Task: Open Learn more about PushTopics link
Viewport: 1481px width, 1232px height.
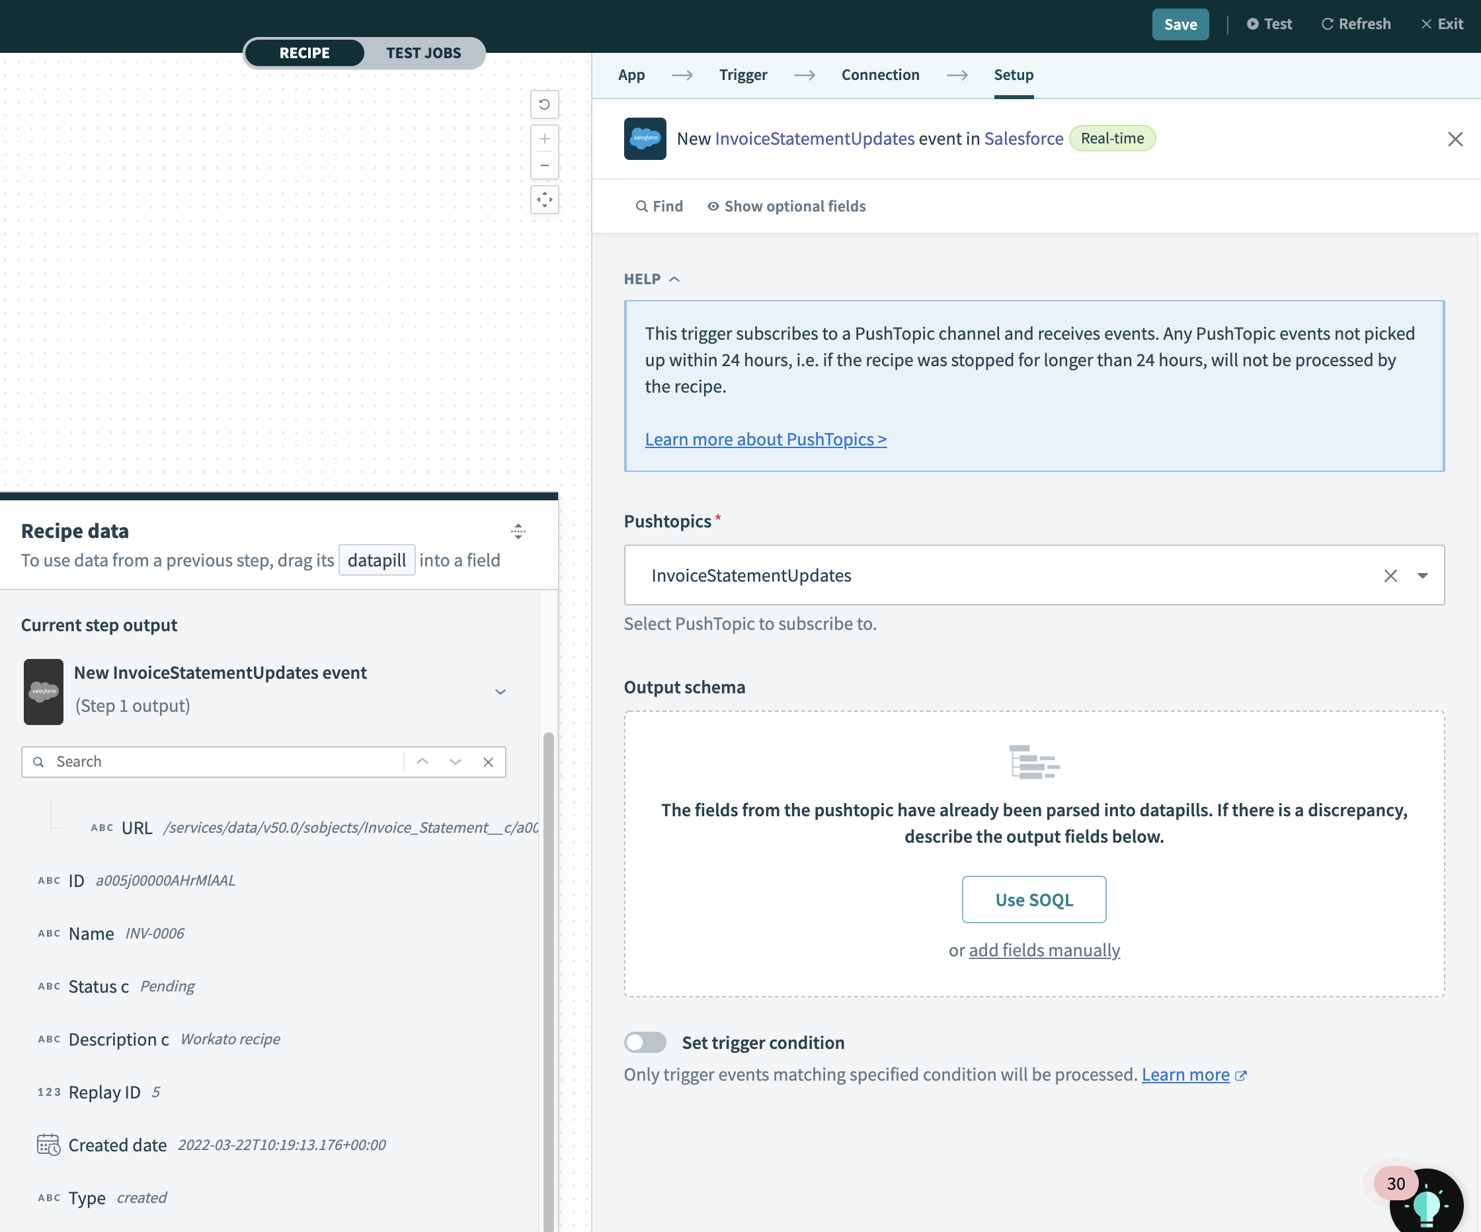Action: coord(765,440)
